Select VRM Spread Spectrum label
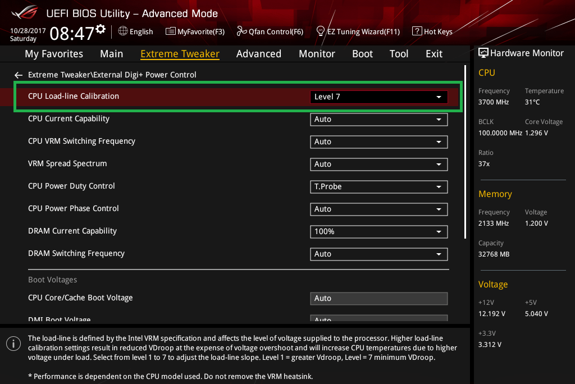 (67, 163)
